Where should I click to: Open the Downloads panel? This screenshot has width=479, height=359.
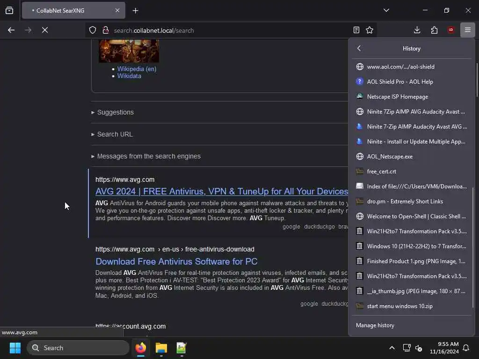click(x=417, y=30)
